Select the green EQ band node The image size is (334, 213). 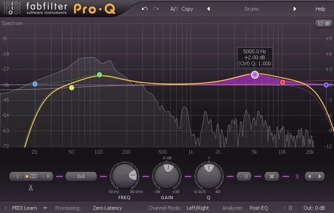pos(99,75)
